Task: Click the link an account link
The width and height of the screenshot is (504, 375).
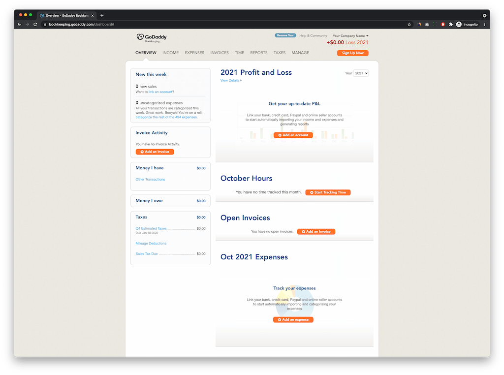Action: [x=160, y=92]
